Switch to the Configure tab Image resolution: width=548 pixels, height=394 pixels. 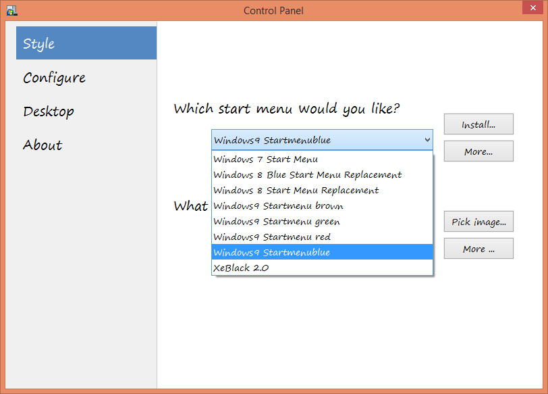86,77
